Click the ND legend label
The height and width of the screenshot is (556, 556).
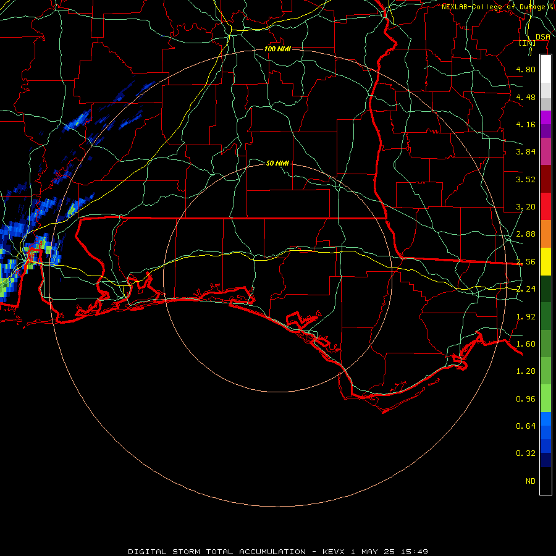(531, 481)
